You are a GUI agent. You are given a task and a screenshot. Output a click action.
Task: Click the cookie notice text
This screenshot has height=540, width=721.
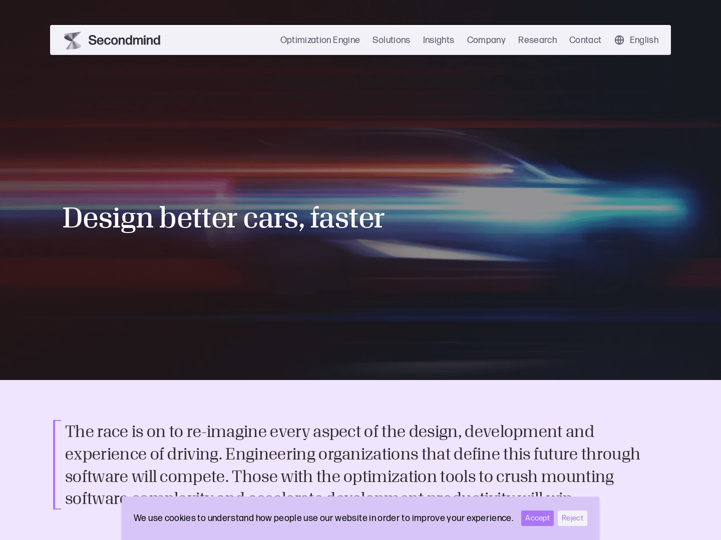[x=322, y=518]
